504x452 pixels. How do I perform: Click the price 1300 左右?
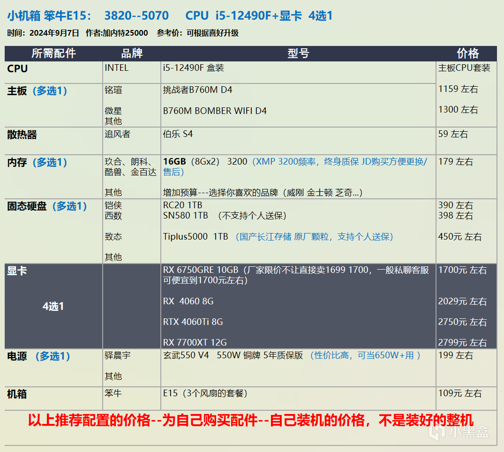(458, 110)
